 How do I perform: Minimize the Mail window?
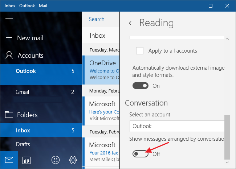[x=194, y=6]
